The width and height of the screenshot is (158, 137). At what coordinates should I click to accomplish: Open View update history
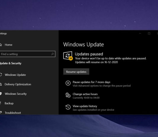(x=85, y=106)
